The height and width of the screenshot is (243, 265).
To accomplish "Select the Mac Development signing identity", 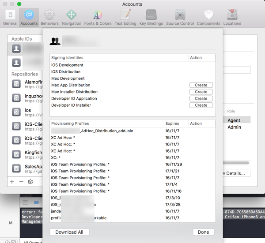I will [x=132, y=79].
